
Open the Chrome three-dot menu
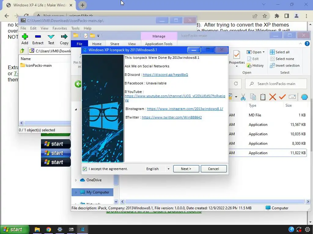(x=306, y=16)
